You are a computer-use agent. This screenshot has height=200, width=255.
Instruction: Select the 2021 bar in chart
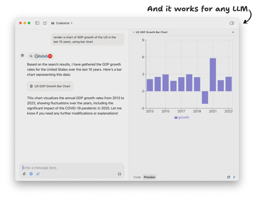[x=213, y=75]
